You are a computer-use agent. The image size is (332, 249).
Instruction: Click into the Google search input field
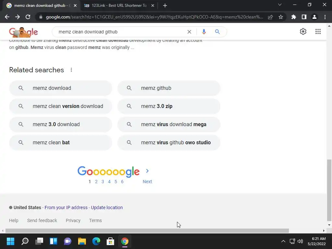click(x=121, y=32)
